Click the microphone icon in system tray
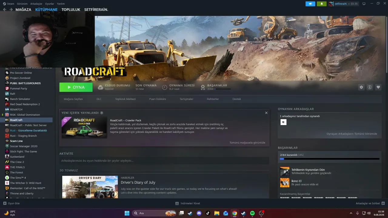The image size is (388, 218). tap(357, 213)
